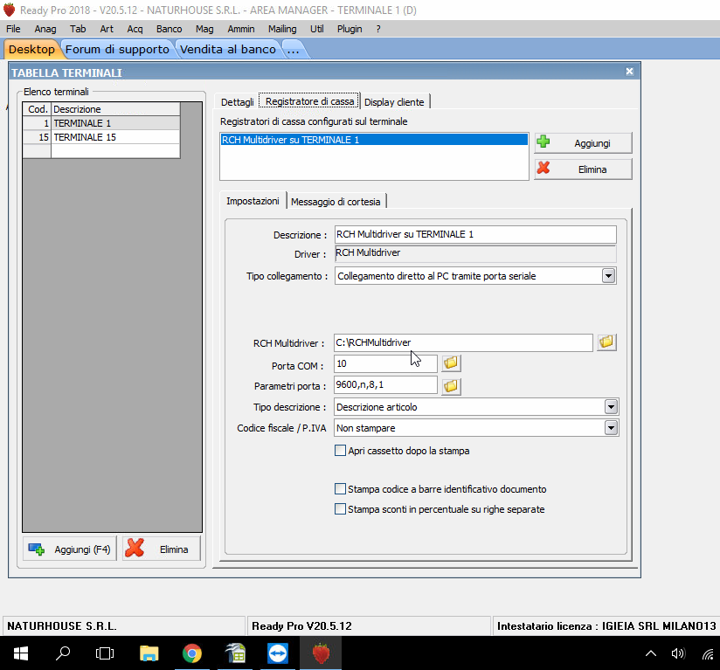Open the Tab menu

78,29
